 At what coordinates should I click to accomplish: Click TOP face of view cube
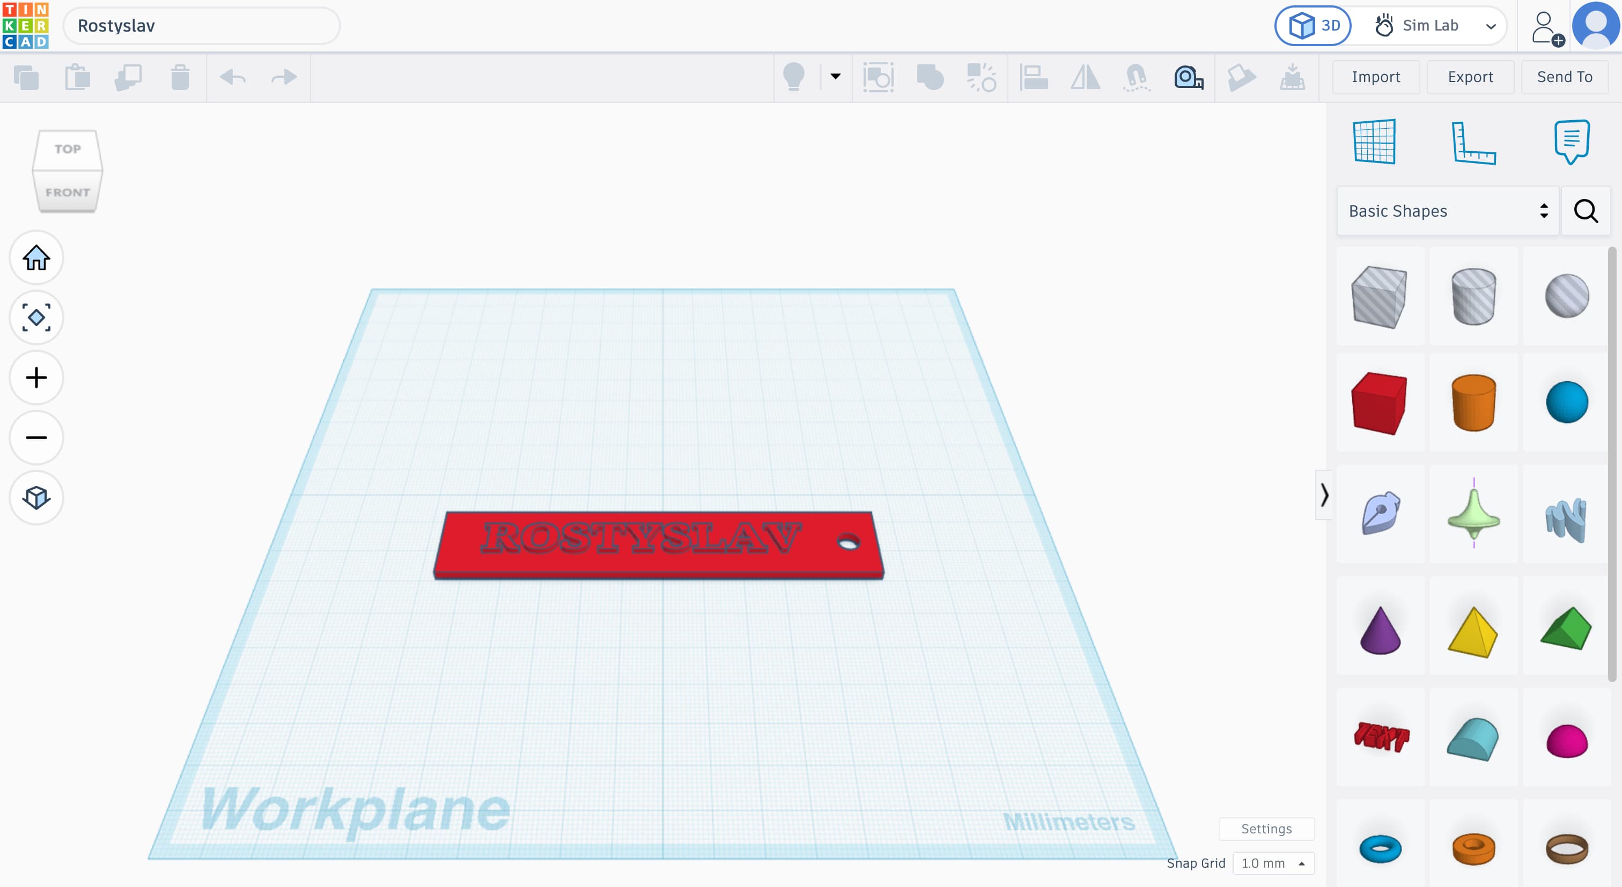[68, 149]
